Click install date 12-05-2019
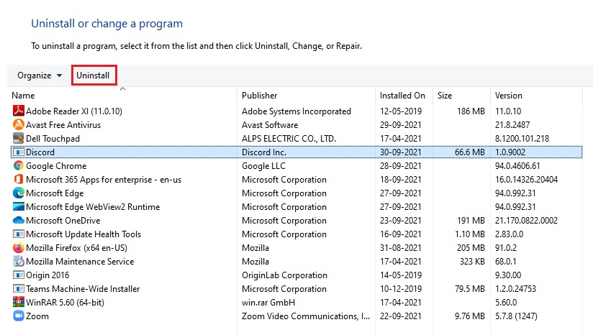Image resolution: width=593 pixels, height=335 pixels. (x=401, y=111)
